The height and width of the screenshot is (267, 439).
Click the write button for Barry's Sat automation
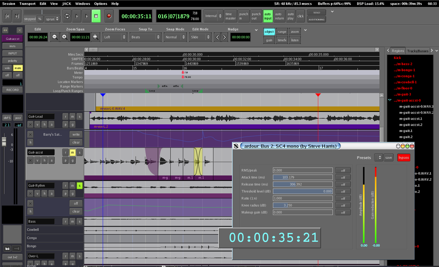click(76, 134)
